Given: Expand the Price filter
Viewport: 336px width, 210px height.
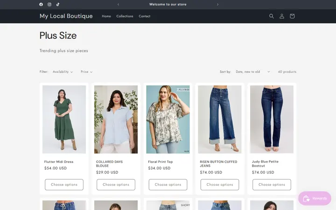Looking at the screenshot, I should click(x=87, y=72).
